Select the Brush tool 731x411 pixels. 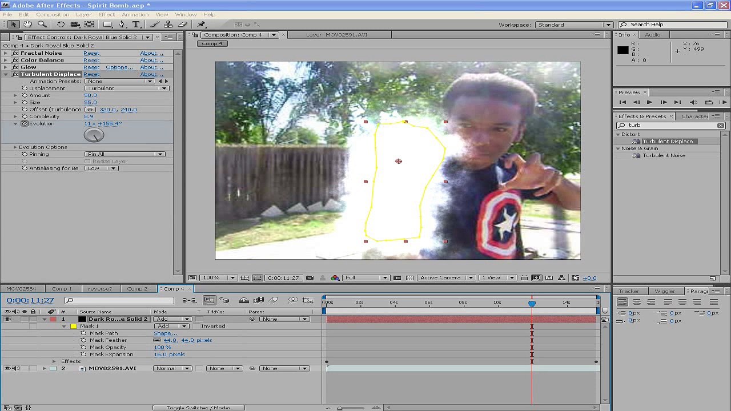click(155, 25)
